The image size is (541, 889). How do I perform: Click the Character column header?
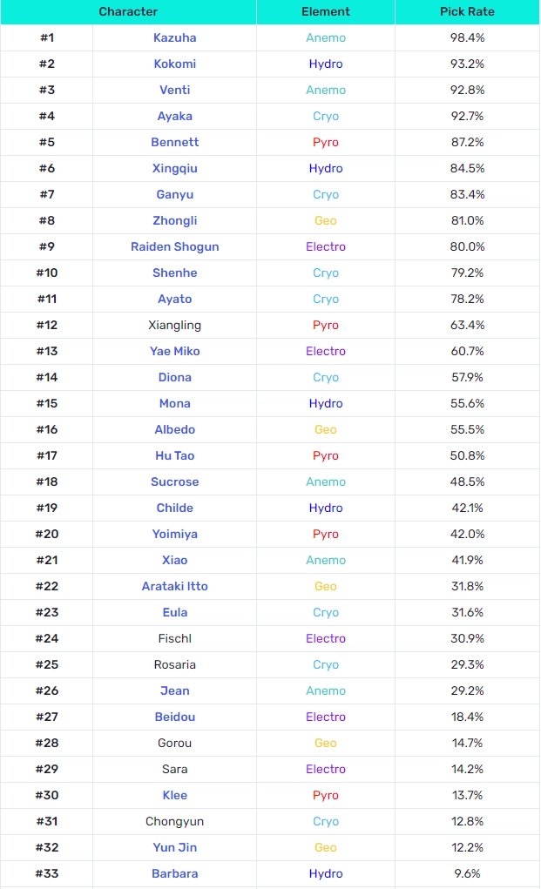pos(128,11)
